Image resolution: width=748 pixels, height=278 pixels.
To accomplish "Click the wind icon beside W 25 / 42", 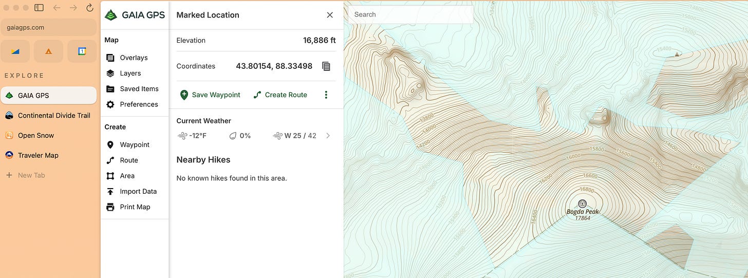I will pyautogui.click(x=277, y=136).
